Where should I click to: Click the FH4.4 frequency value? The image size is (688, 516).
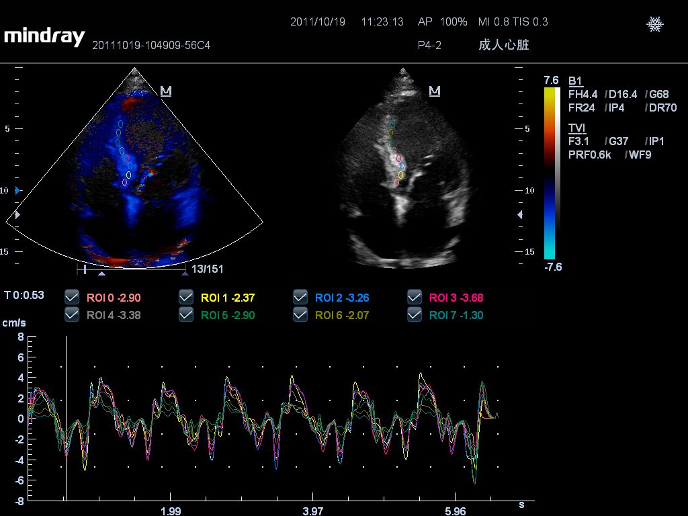click(x=583, y=94)
